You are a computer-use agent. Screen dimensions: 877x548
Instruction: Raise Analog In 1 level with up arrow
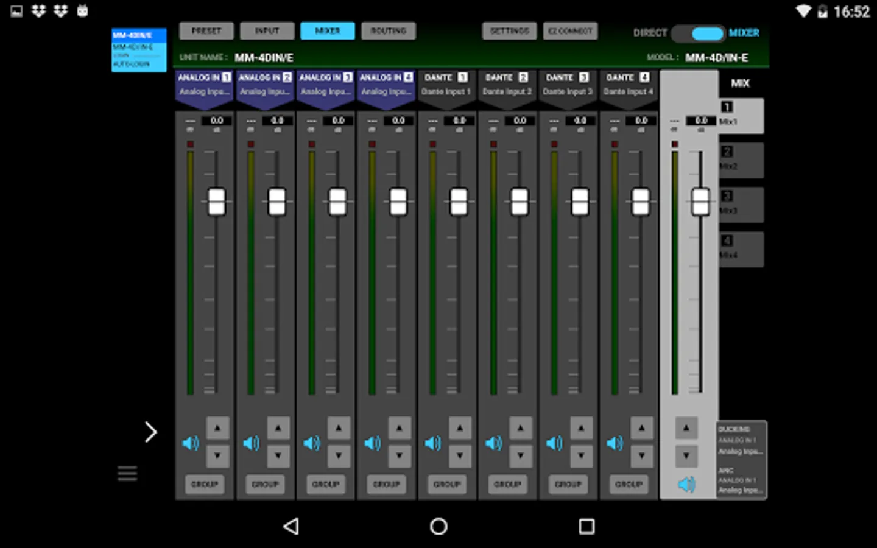217,428
